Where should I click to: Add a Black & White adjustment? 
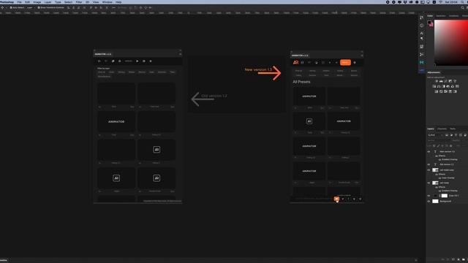pos(443,86)
